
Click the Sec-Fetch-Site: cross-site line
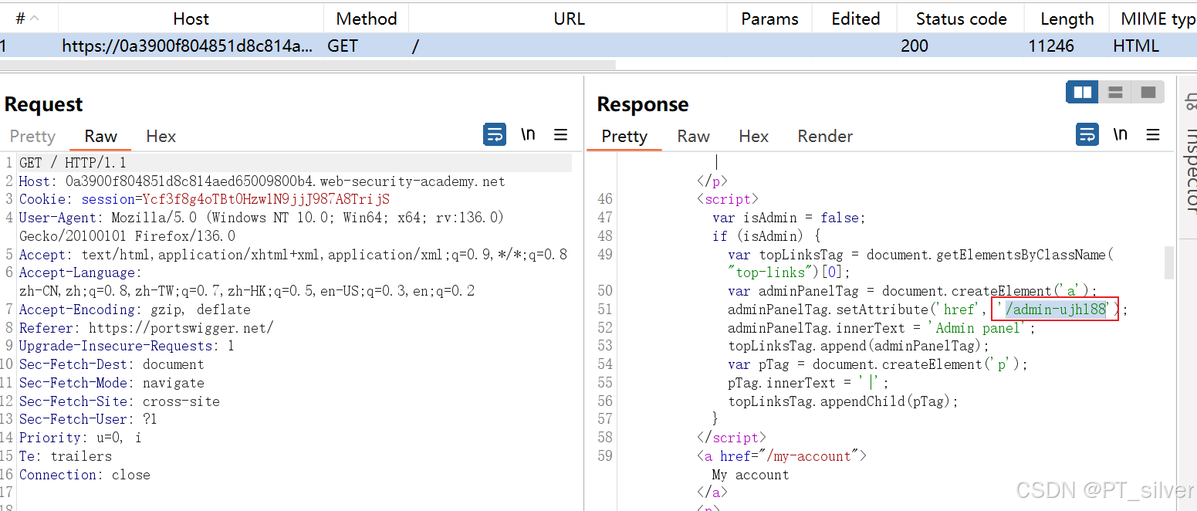coord(120,401)
